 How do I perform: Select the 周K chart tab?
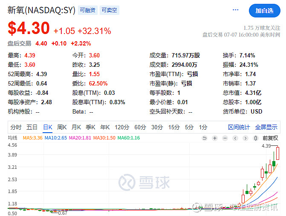pos(62,127)
